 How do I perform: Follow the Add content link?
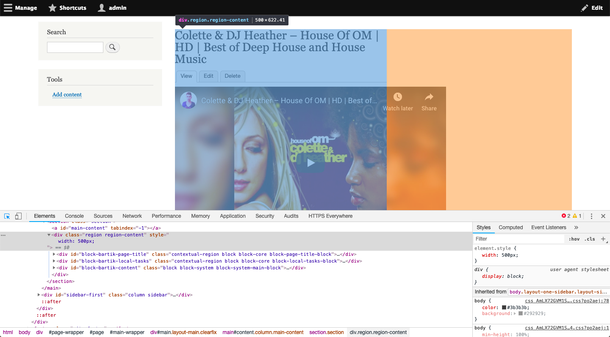pos(67,95)
